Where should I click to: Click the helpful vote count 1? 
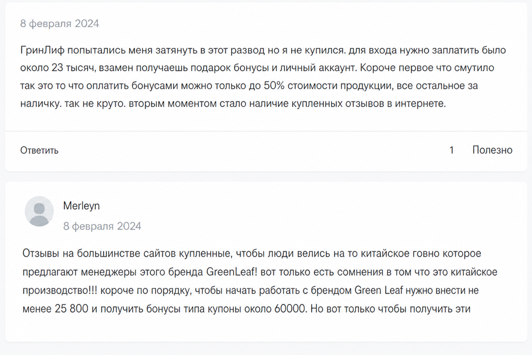pyautogui.click(x=452, y=150)
